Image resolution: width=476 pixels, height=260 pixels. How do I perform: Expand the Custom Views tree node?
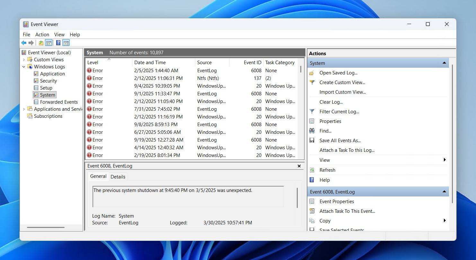click(x=24, y=60)
